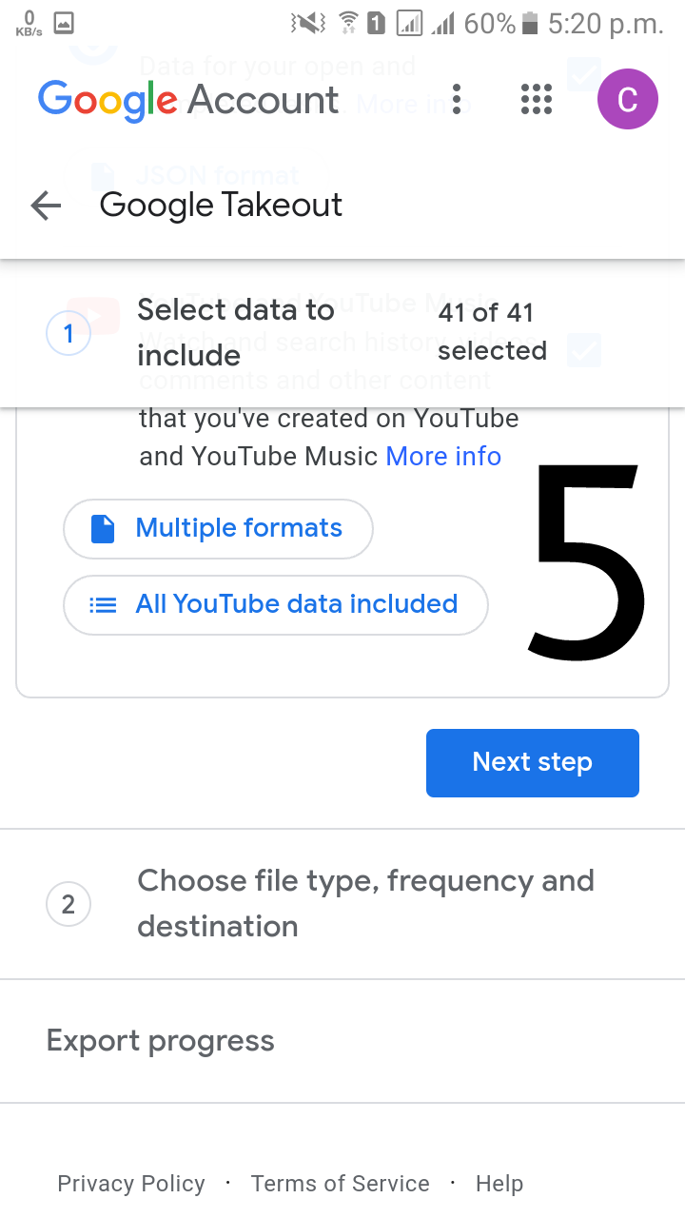Open the Google apps grid
Viewport: 685px width, 1218px height.
(537, 99)
